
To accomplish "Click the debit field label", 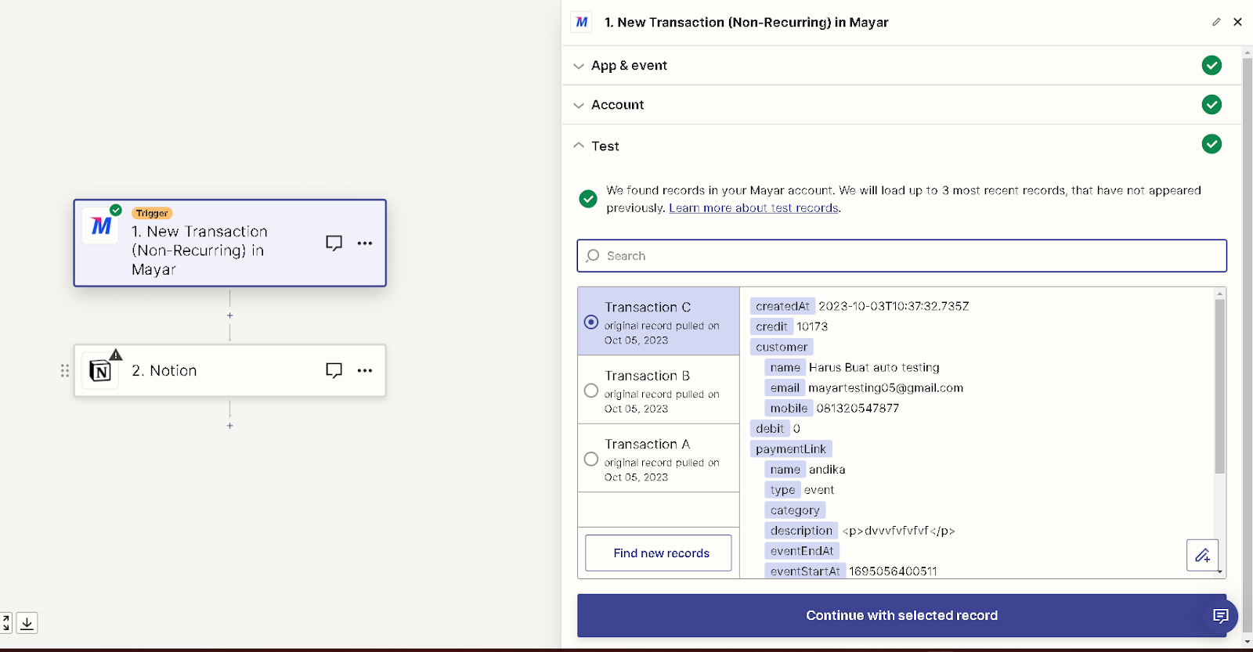I will [x=770, y=429].
